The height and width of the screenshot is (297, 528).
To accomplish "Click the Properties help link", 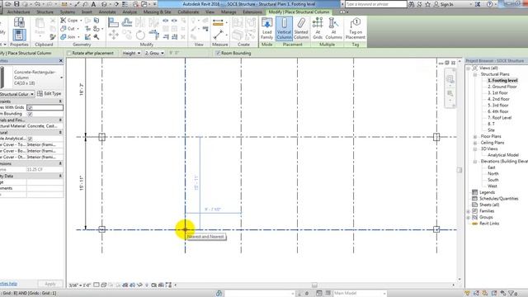I will (x=8, y=284).
